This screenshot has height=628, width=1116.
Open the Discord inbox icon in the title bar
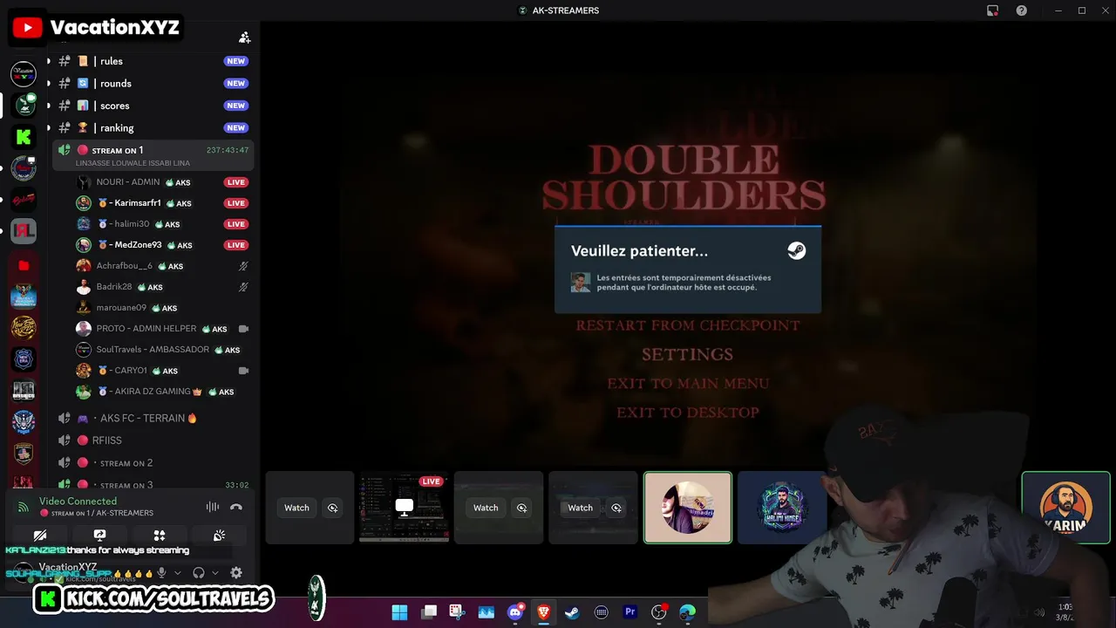tap(992, 10)
